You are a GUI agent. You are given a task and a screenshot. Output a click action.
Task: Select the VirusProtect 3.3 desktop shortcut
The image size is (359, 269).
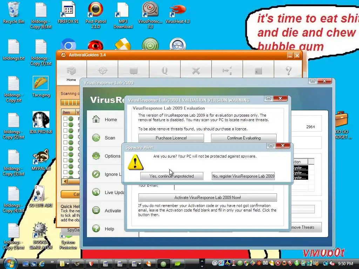coord(150,15)
